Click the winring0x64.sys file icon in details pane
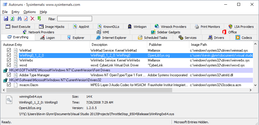259x125 pixels. coord(9,101)
